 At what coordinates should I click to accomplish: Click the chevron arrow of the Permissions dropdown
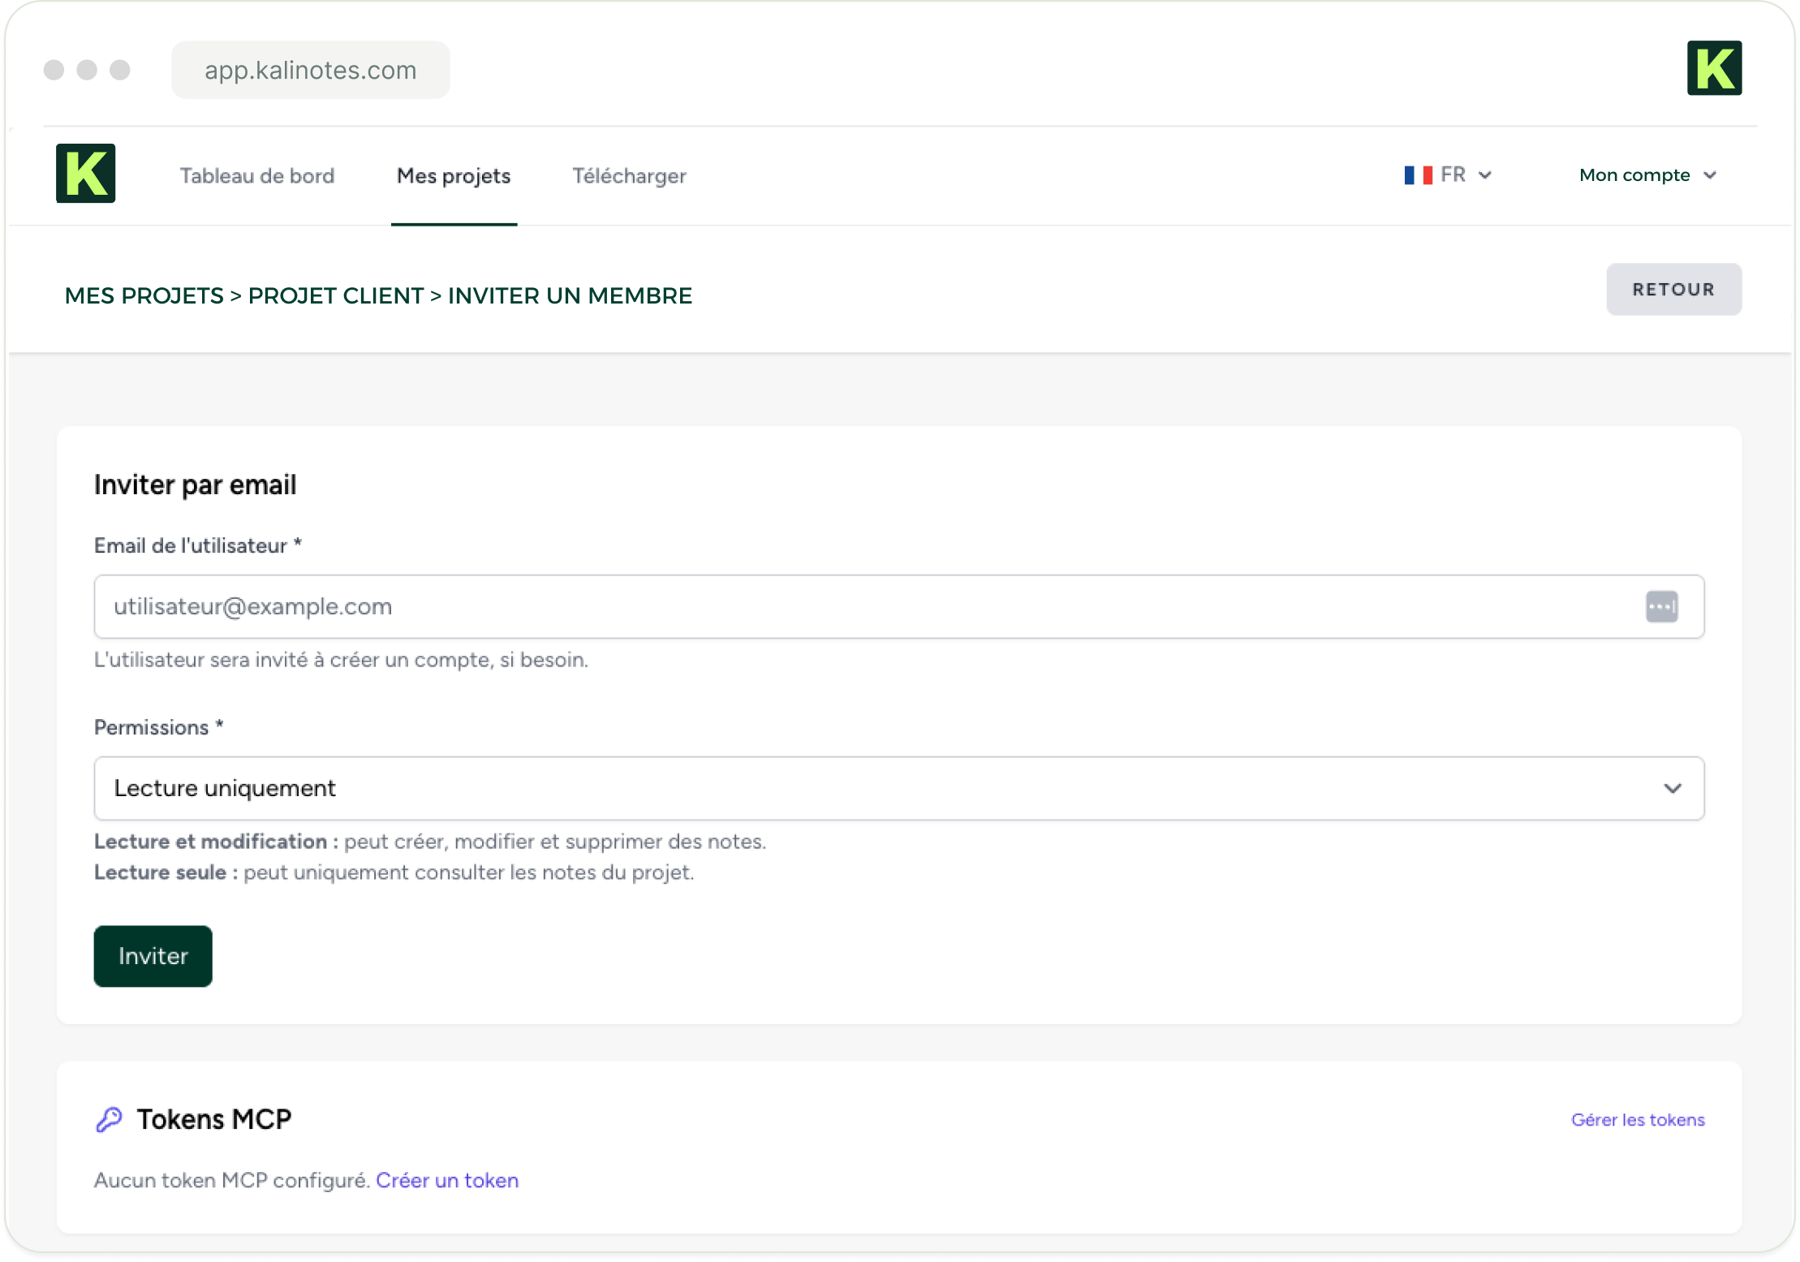pyautogui.click(x=1672, y=788)
